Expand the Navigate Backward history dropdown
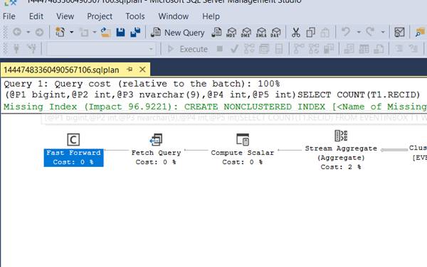 click(x=28, y=33)
